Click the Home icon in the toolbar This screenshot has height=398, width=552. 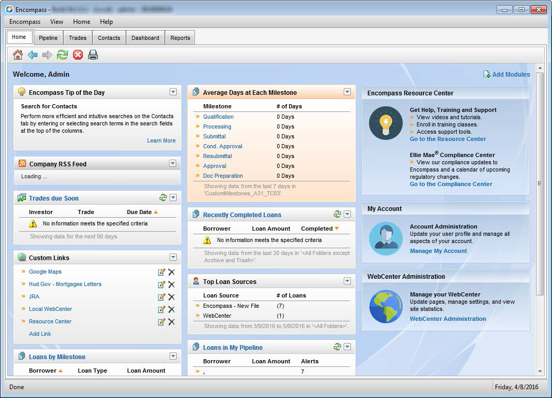pos(18,55)
